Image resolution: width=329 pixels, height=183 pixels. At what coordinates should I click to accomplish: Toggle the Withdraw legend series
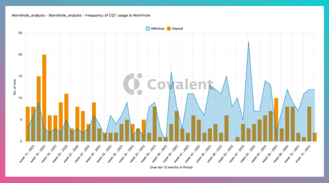point(155,29)
